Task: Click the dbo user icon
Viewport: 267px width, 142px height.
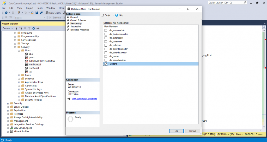Action: (x=26, y=54)
